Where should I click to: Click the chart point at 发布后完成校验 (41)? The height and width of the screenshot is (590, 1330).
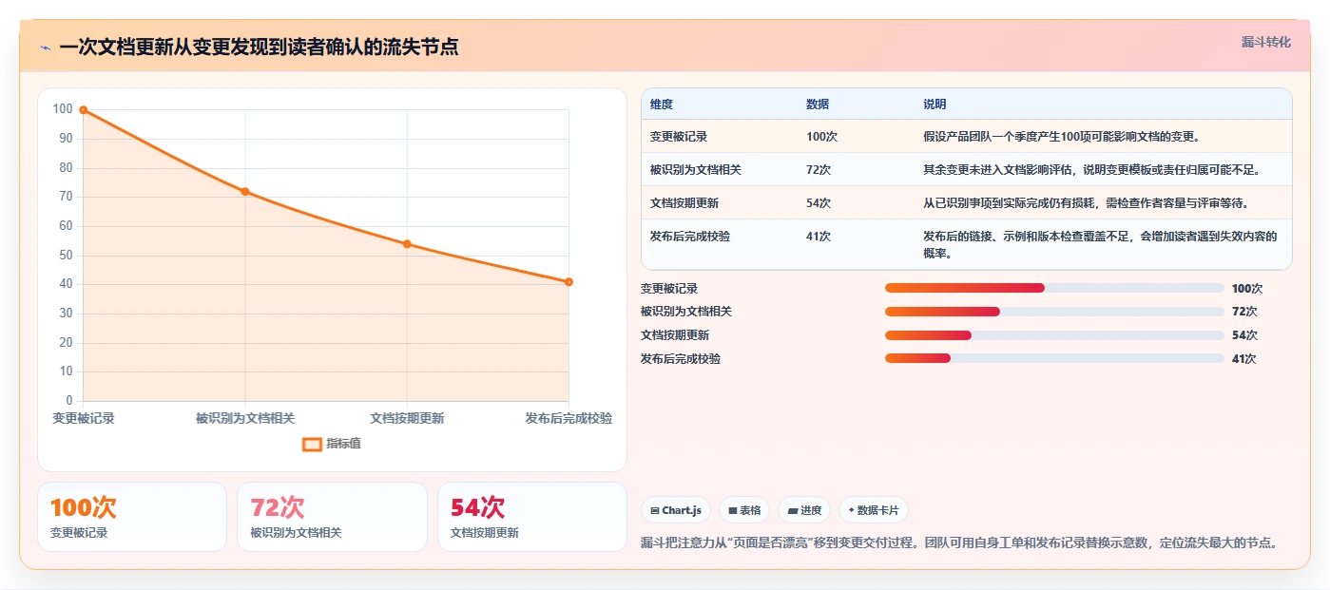coord(569,282)
